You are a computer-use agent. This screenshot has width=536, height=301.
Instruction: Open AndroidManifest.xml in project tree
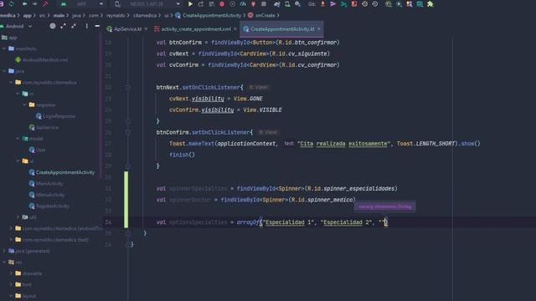tap(41, 59)
